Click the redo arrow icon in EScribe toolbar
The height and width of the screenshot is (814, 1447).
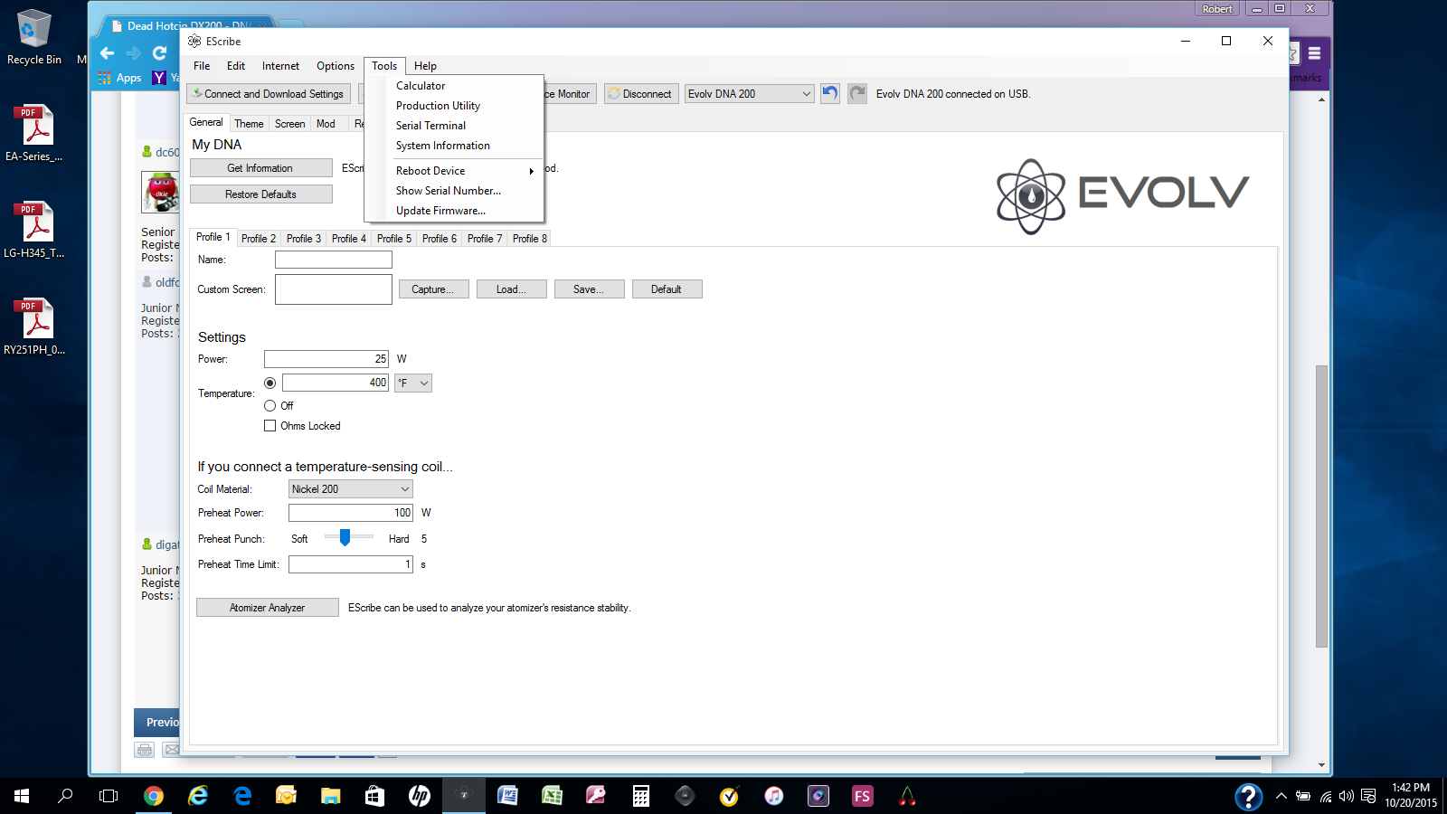[857, 93]
